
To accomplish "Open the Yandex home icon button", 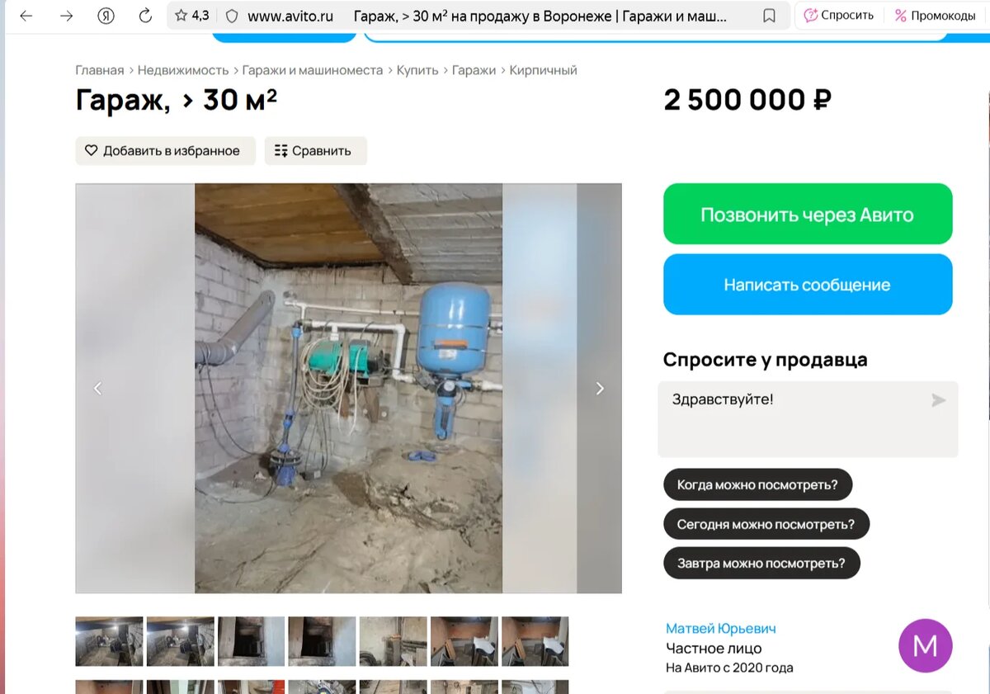I will (106, 16).
